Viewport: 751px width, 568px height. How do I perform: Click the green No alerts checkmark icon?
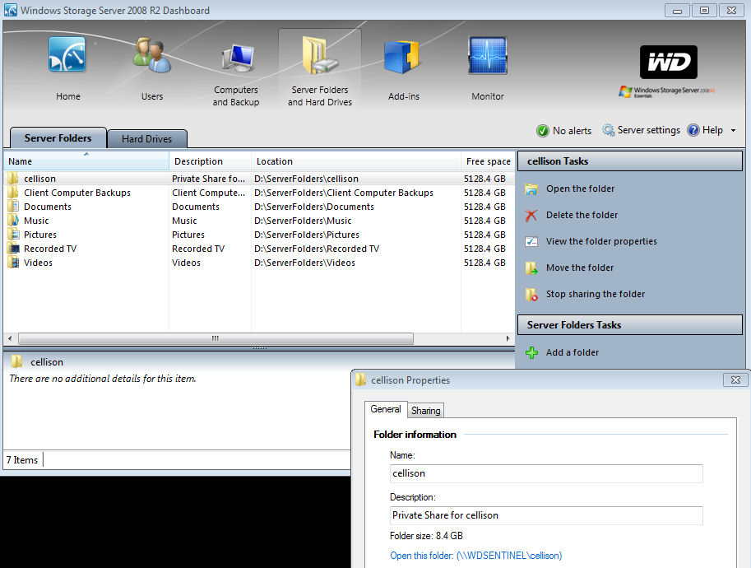click(542, 131)
